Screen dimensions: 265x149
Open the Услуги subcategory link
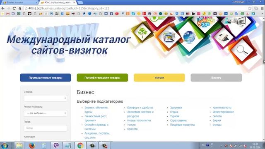click(x=131, y=125)
